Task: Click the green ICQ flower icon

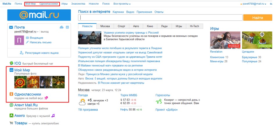Action: (x=11, y=63)
